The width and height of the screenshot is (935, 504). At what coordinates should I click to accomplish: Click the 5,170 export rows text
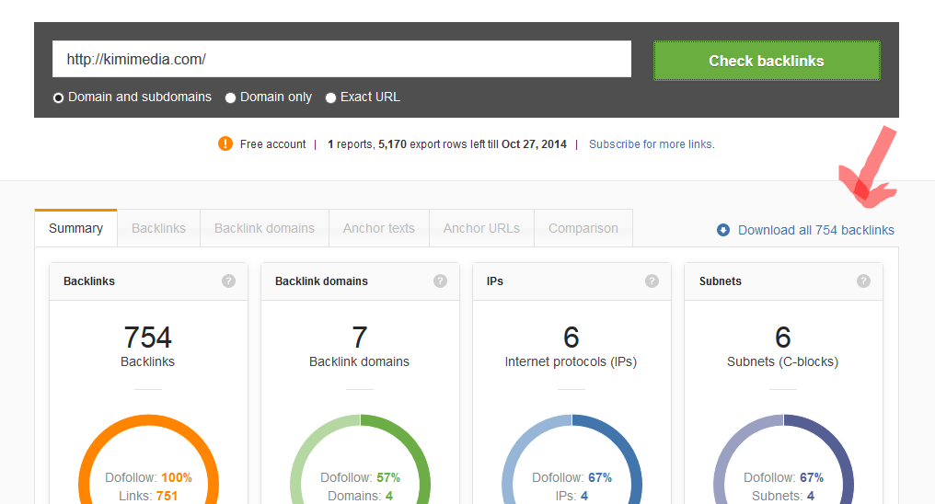coord(392,144)
